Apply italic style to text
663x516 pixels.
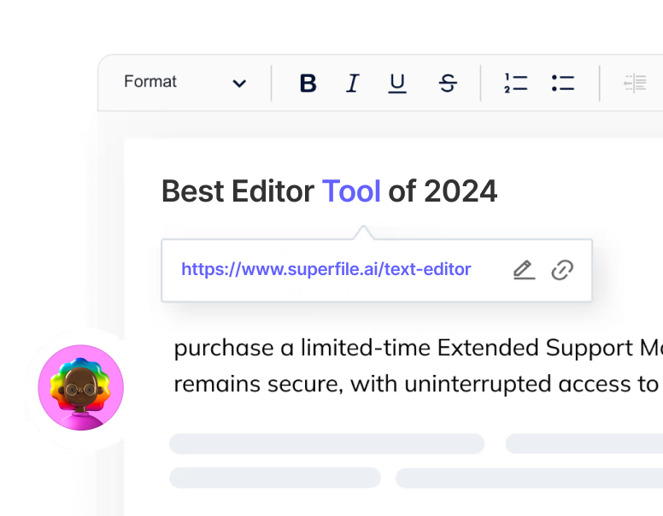tap(352, 83)
